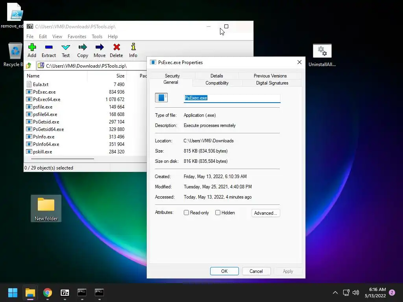Click the file name field in Properties
403x302 pixels.
click(232, 98)
